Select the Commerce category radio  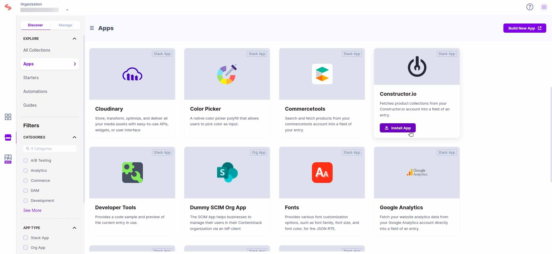[x=26, y=181]
